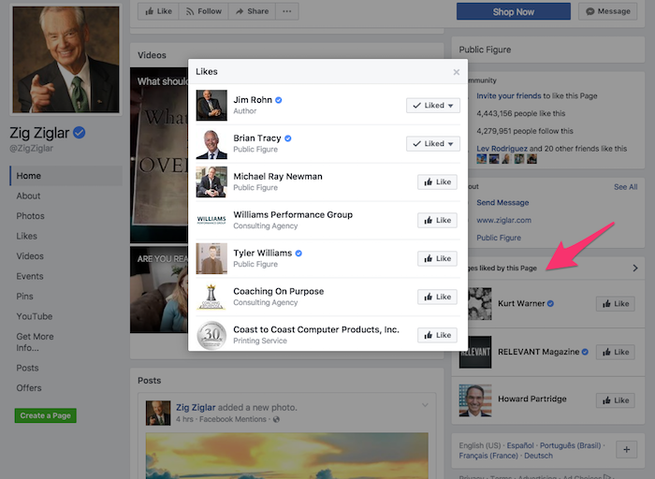Open Williams Performance Group name link

click(x=293, y=214)
